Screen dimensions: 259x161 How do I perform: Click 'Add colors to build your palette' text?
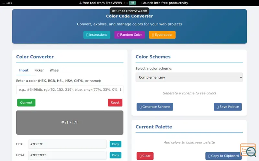point(189,142)
